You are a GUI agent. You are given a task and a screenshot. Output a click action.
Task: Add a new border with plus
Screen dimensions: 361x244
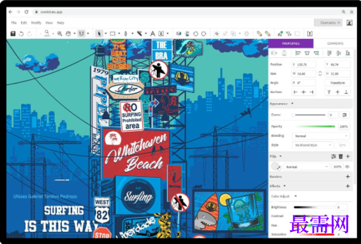348,176
